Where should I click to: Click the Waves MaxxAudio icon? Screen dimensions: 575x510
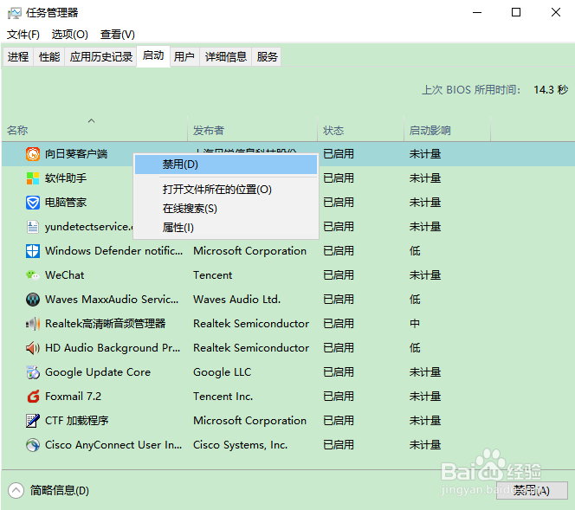pyautogui.click(x=33, y=300)
